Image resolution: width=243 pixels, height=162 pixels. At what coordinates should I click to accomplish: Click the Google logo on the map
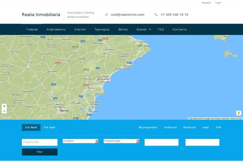click(x=6, y=117)
